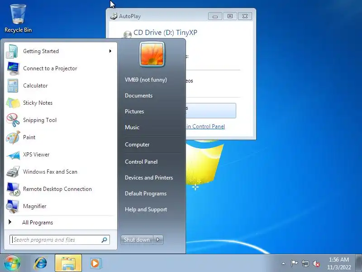Open Internet Explorer from the taskbar
The image size is (362, 272).
[41, 263]
